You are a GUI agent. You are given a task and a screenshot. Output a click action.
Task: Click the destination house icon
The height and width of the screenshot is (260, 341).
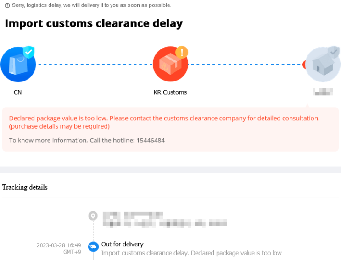click(x=323, y=65)
